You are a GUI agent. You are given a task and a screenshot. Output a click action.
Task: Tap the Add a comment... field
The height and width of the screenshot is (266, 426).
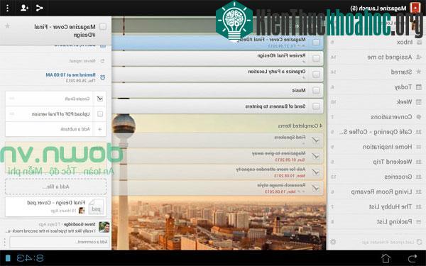pos(59,242)
